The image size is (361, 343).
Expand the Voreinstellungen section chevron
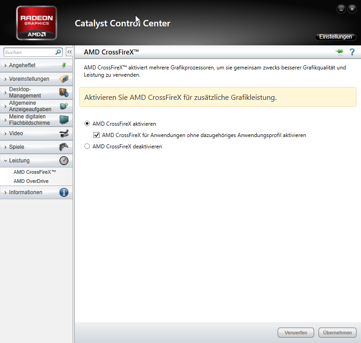[5, 79]
